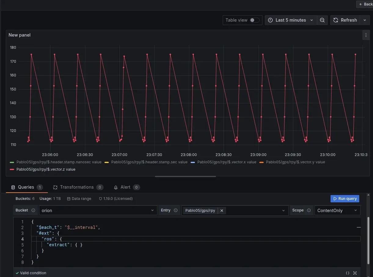Image resolution: width=373 pixels, height=277 pixels.
Task: Zoom out the time range with the magnifier icon
Action: pyautogui.click(x=322, y=20)
